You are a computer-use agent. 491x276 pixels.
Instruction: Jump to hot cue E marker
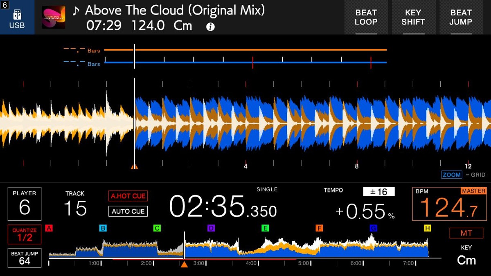pyautogui.click(x=265, y=228)
